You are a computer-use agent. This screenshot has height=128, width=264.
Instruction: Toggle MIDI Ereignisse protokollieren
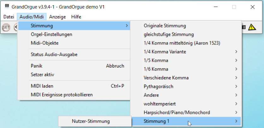[x=62, y=95]
